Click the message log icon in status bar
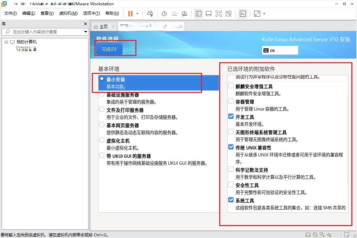Screen dimensions: 357x238 click(x=347, y=235)
